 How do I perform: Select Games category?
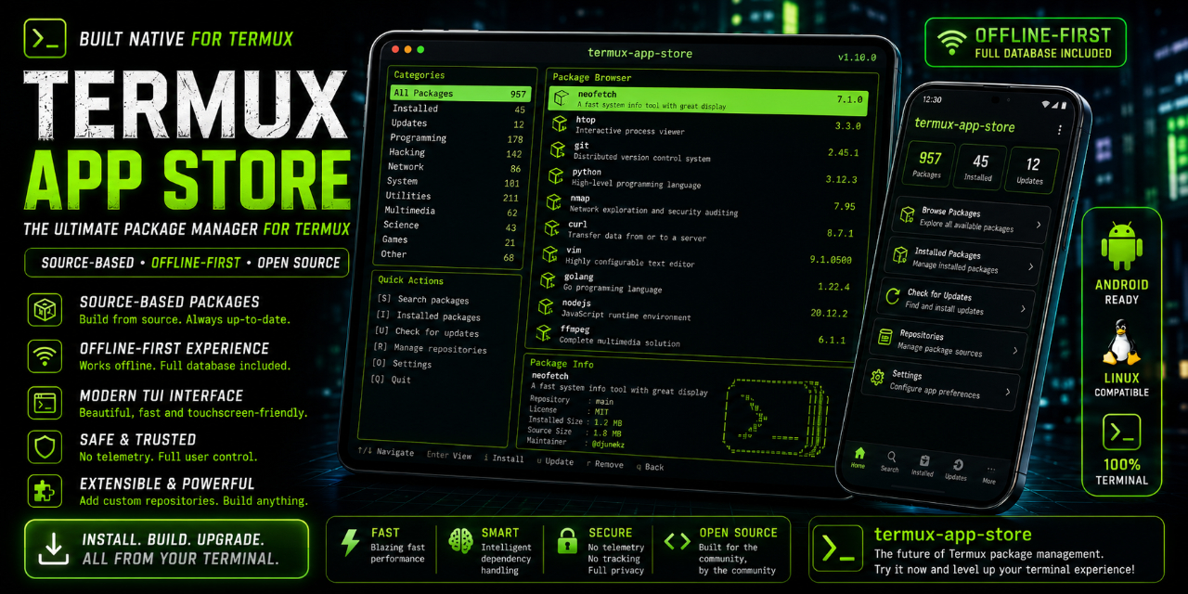click(449, 240)
